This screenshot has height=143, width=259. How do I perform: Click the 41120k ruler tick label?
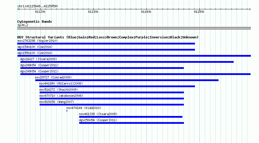40,12
